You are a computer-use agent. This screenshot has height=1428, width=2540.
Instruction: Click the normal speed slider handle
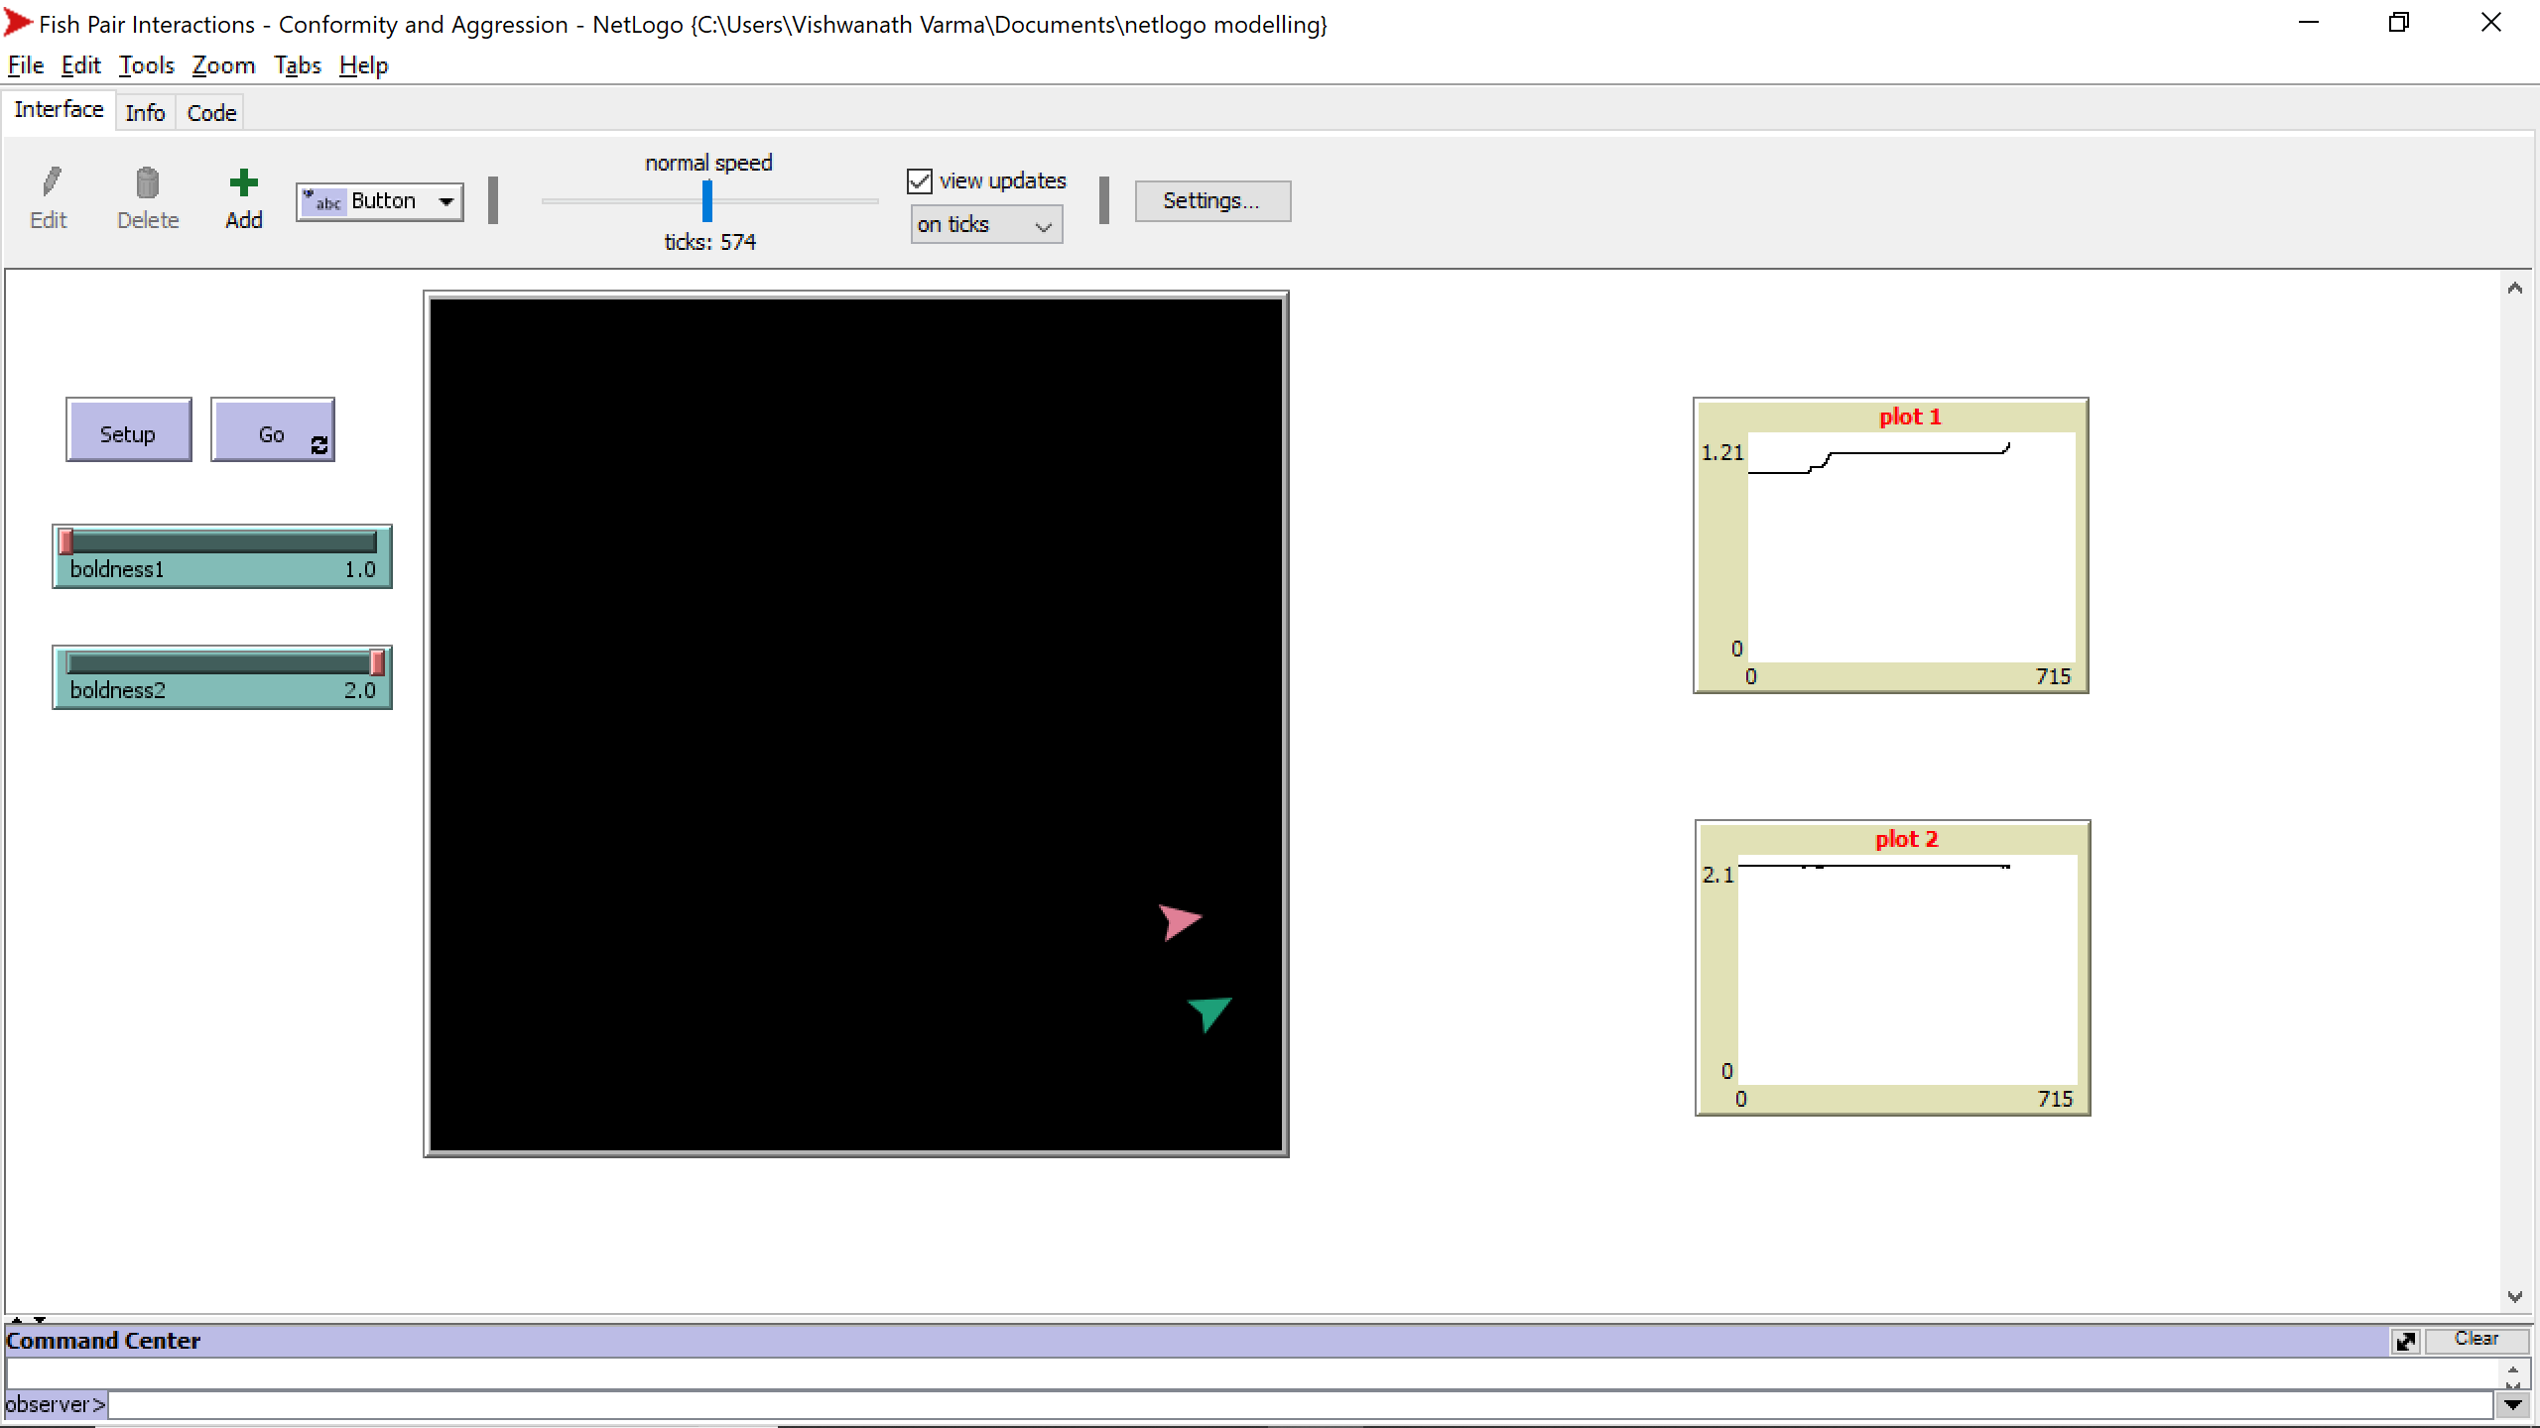tap(707, 201)
